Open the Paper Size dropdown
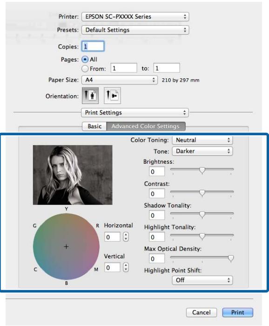The image size is (269, 326). [120, 80]
